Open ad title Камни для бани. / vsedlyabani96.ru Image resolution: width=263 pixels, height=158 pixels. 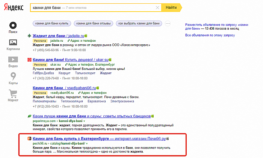point(64,88)
